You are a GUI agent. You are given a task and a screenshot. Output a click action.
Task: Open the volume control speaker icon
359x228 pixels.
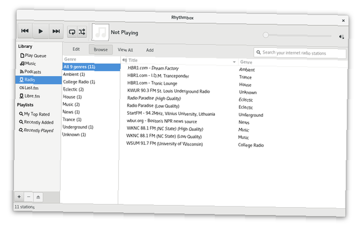tap(342, 37)
